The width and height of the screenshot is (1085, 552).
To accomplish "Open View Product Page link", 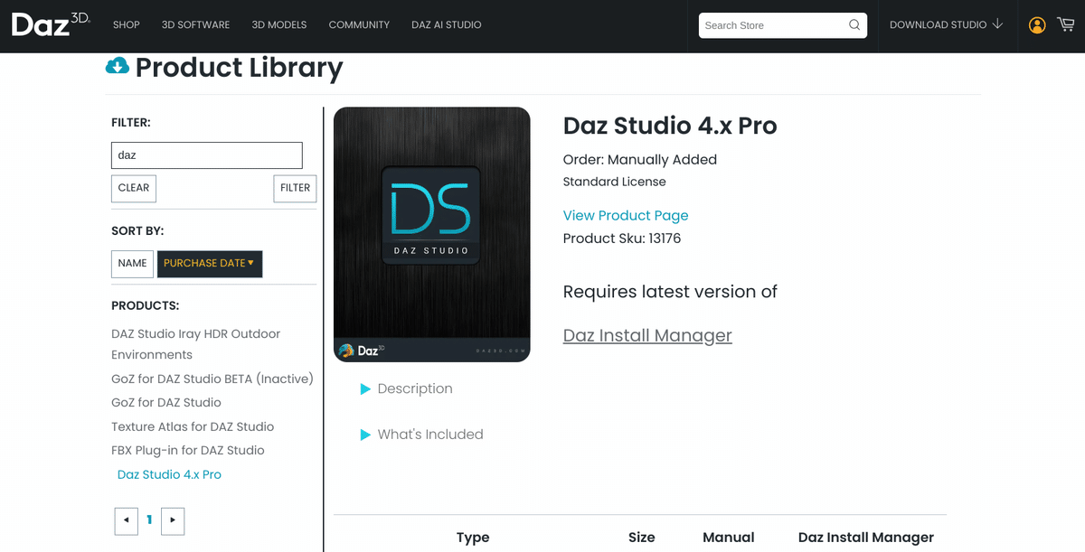I will point(626,215).
